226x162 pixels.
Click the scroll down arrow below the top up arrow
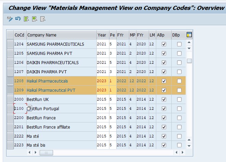[189, 48]
